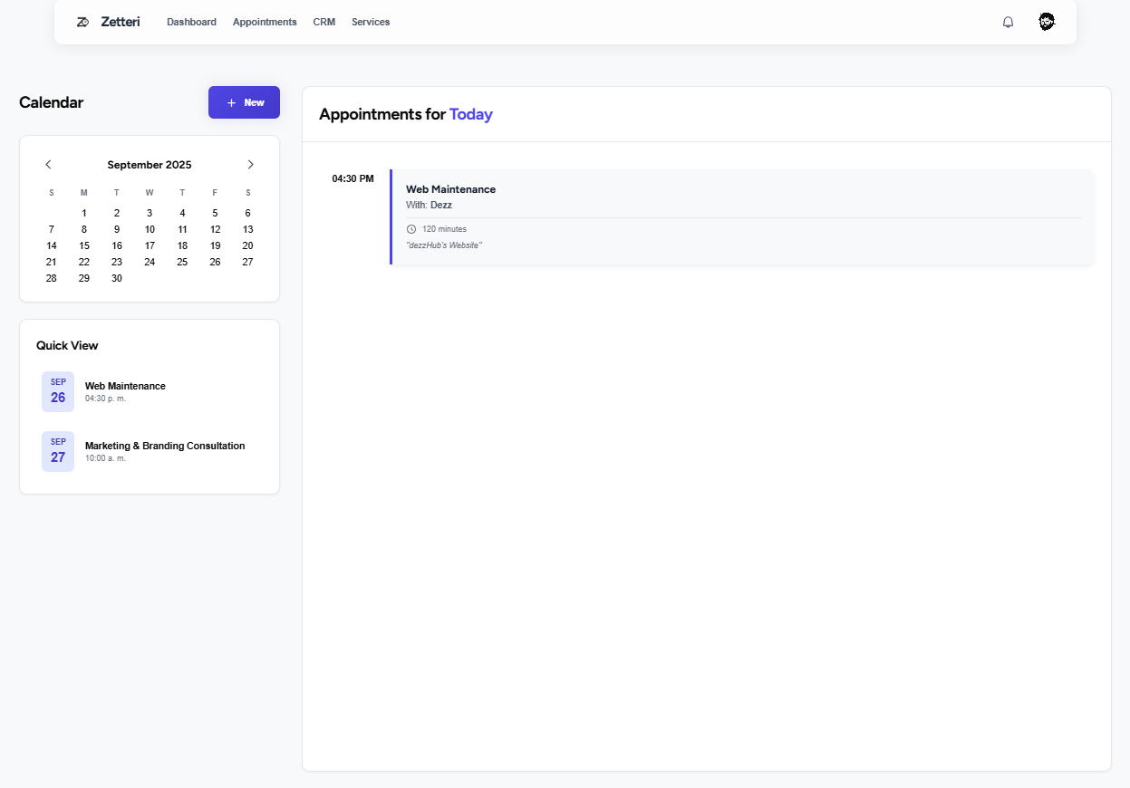Go to the Services page

point(371,22)
